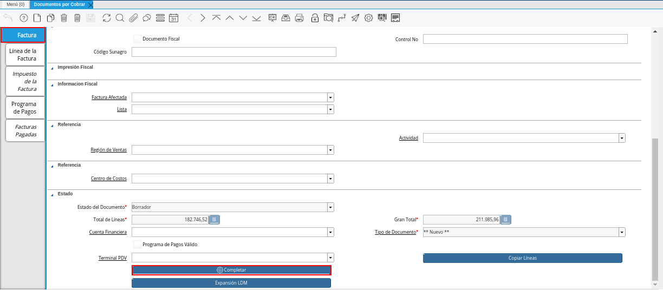
Task: Open the Lista dropdown arrow
Action: point(330,109)
